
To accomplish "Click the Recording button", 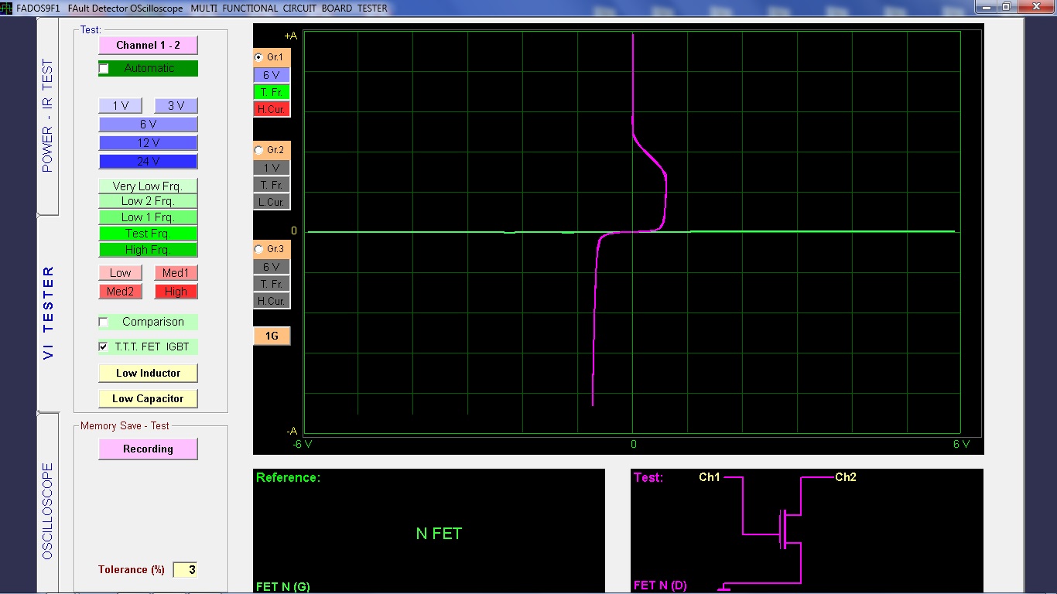I will pos(148,449).
